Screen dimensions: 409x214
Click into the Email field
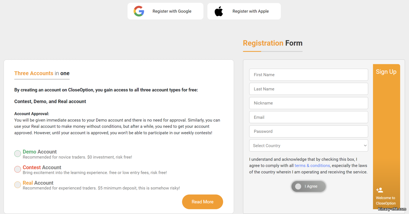coord(308,117)
